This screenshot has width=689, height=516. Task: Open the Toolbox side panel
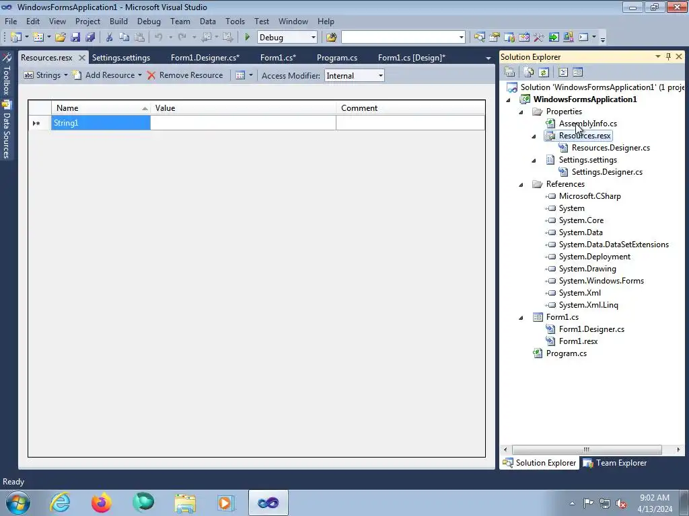7,74
